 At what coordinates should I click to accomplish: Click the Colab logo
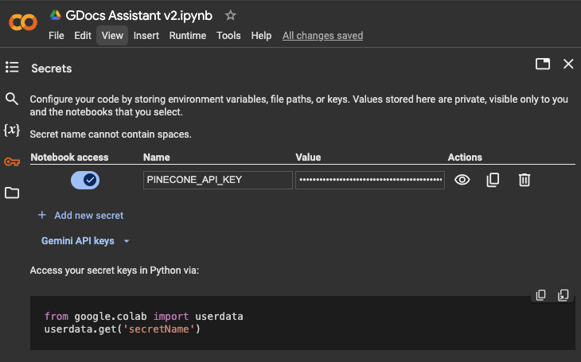tap(22, 22)
